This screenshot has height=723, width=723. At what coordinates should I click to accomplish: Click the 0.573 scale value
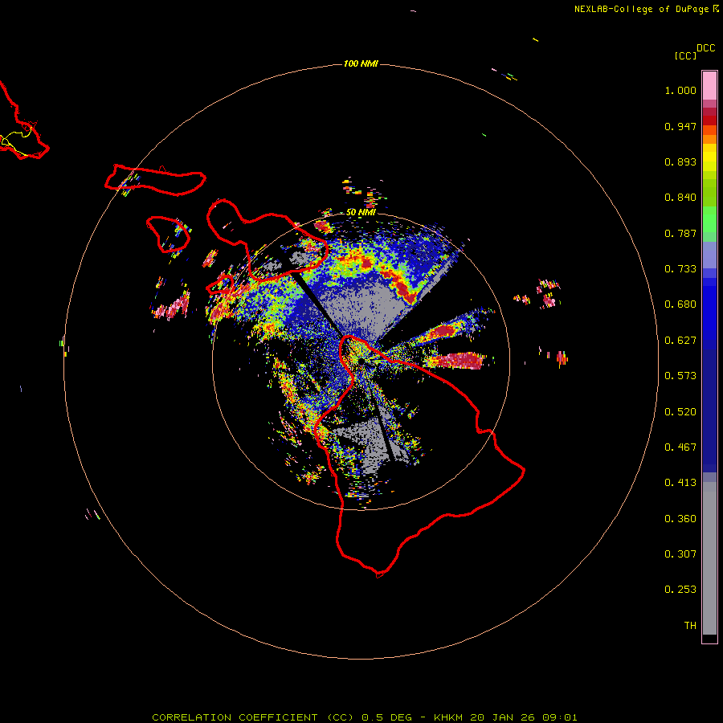click(x=680, y=376)
